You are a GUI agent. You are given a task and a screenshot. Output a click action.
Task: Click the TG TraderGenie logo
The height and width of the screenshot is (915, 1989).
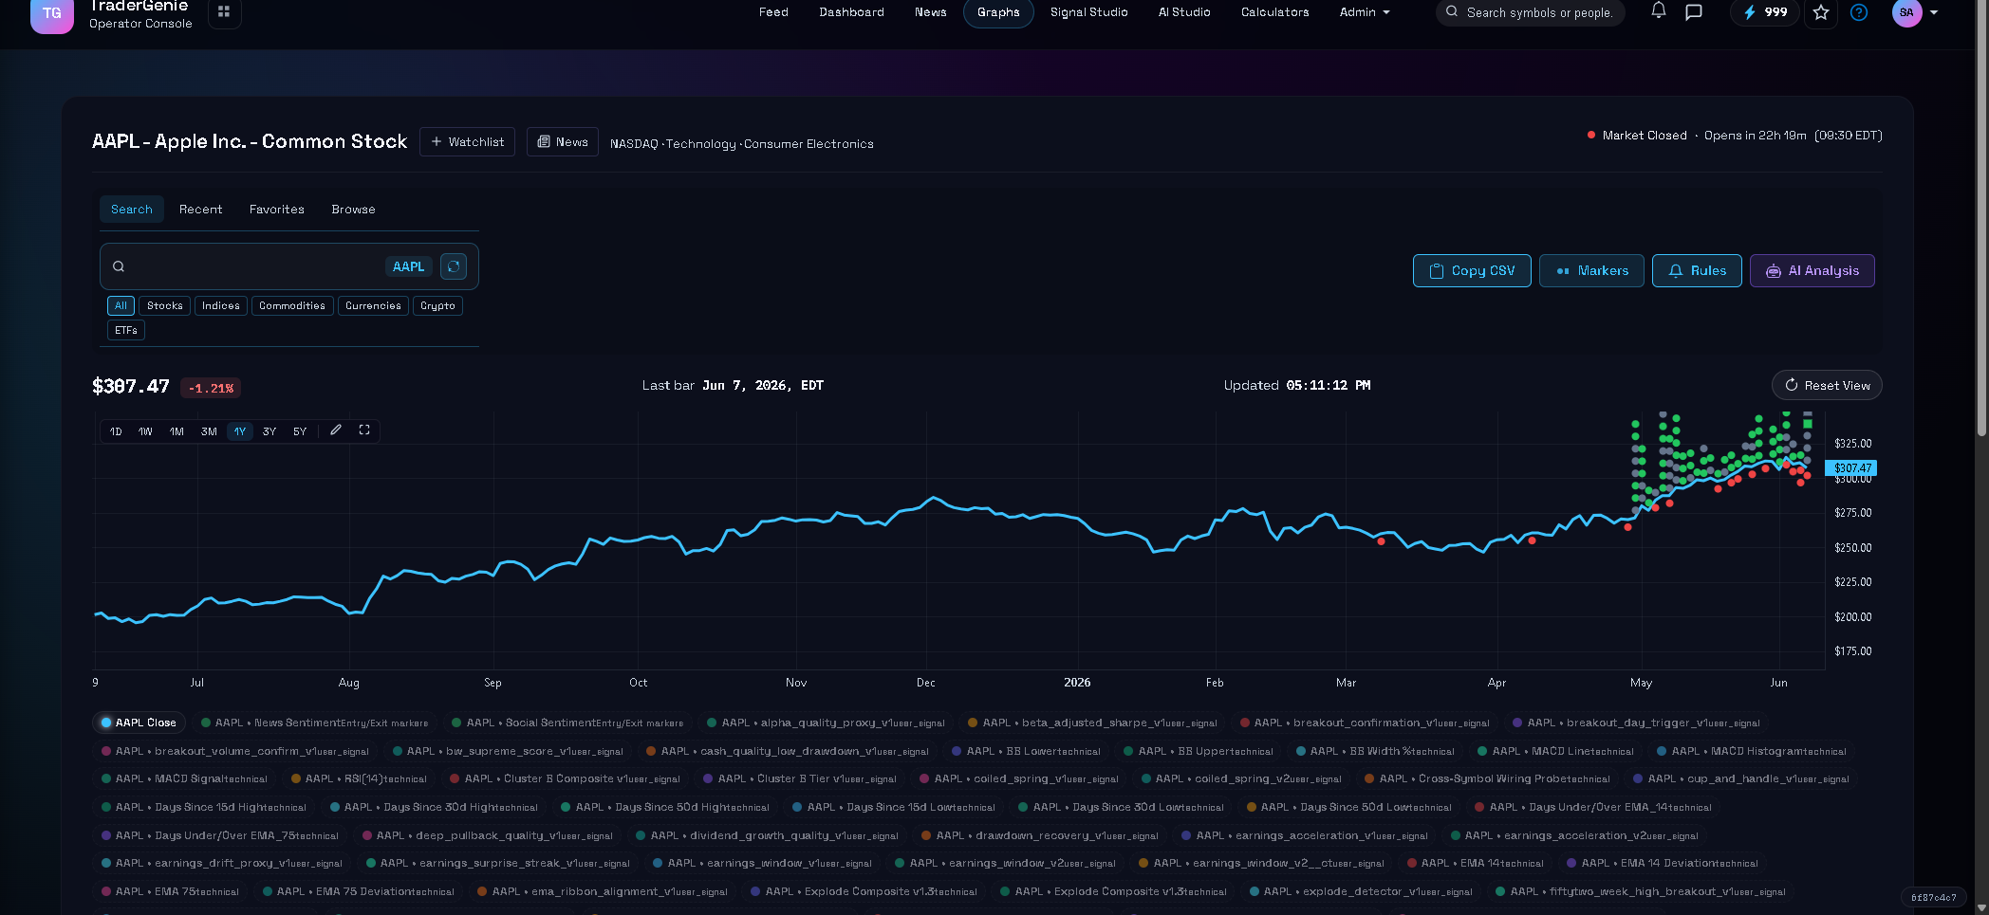[x=52, y=13]
